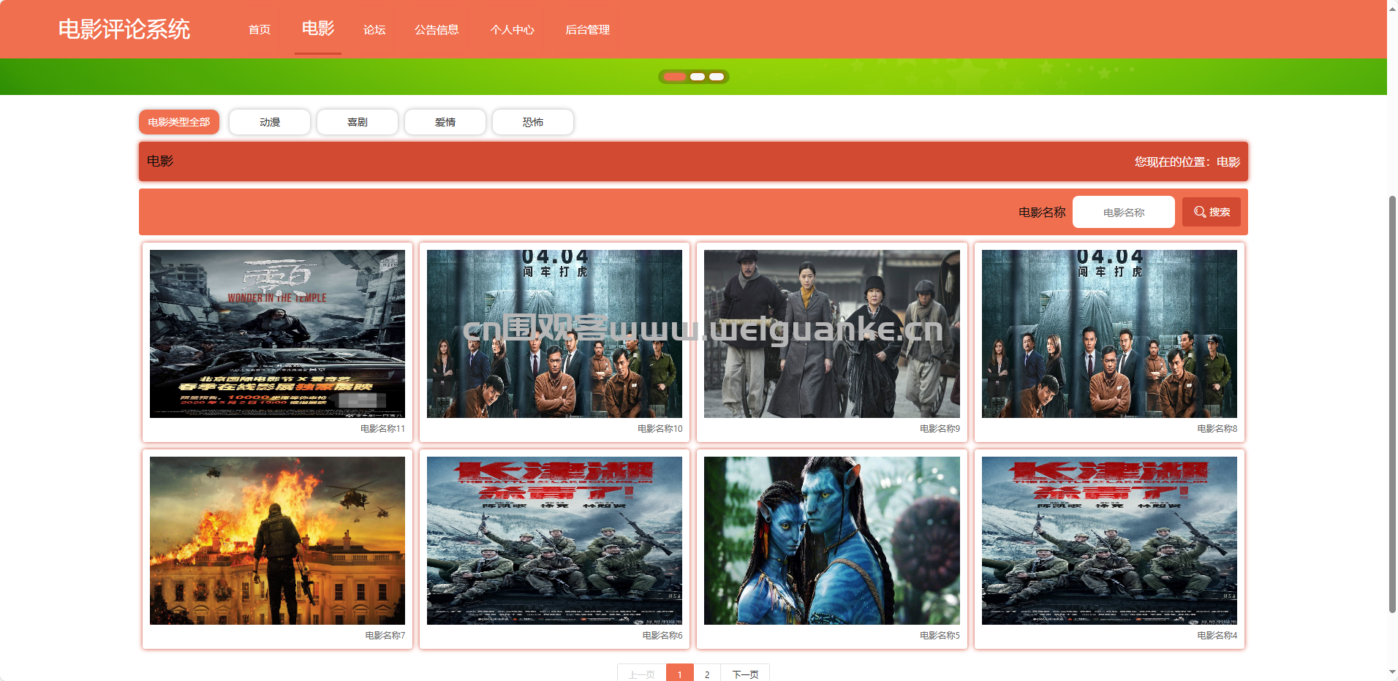Viewport: 1398px width, 681px height.
Task: Open the 电影名称8 poster thumbnail
Action: tap(1109, 334)
